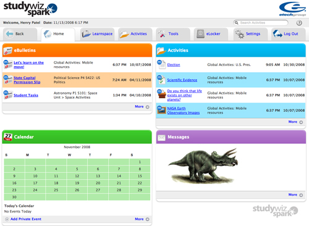Go back using the Back button
This screenshot has width=309, height=226.
click(x=20, y=34)
